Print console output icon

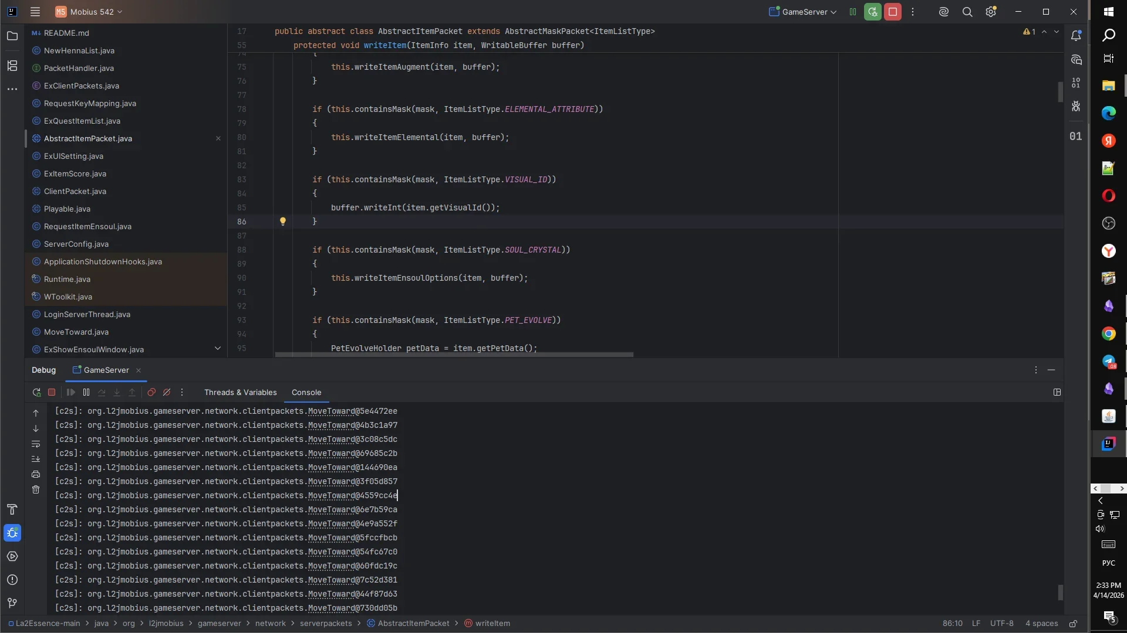pyautogui.click(x=36, y=474)
